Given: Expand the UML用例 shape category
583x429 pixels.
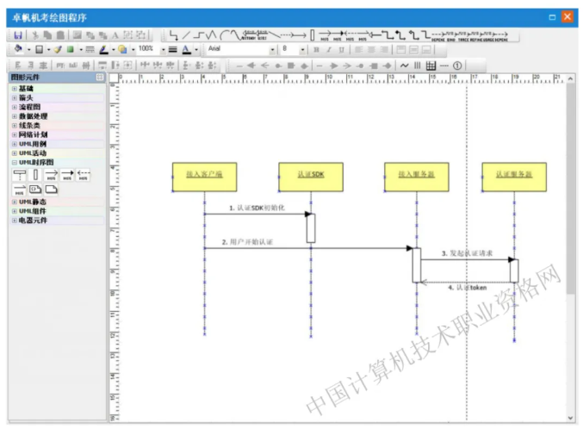Looking at the screenshot, I should click(15, 144).
